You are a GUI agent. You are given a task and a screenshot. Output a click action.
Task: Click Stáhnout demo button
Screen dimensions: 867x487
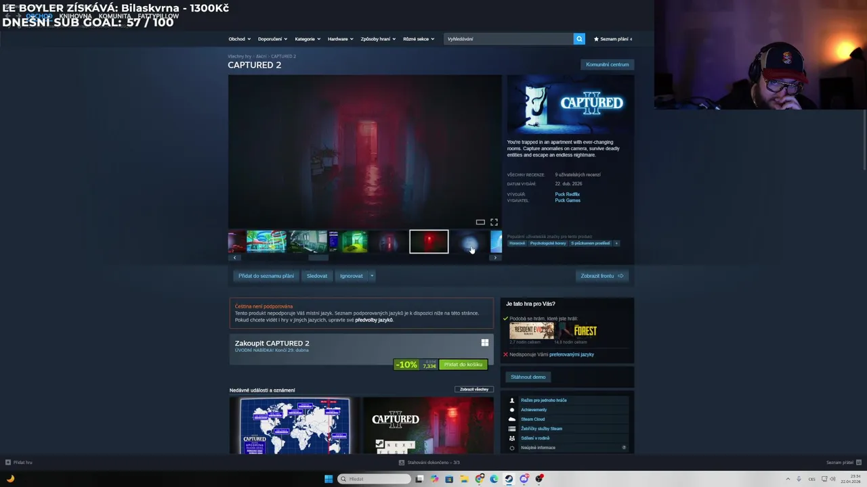[528, 377]
